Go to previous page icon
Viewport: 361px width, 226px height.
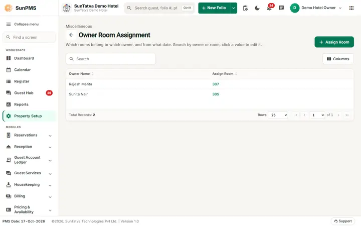point(304,115)
